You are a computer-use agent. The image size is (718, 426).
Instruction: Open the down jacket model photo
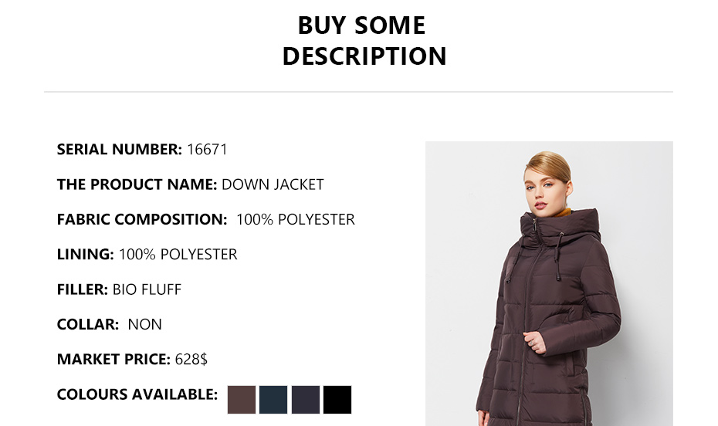pos(549,283)
